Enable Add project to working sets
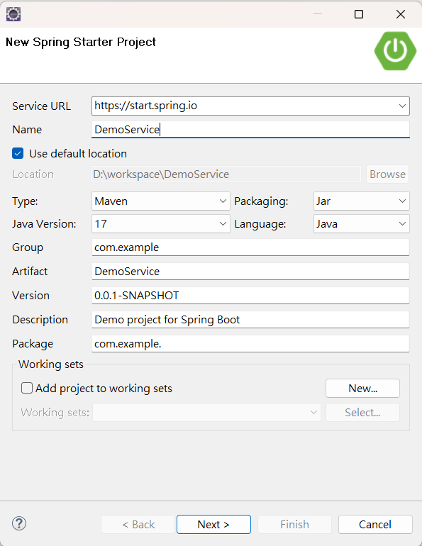The height and width of the screenshot is (546, 422). point(27,388)
